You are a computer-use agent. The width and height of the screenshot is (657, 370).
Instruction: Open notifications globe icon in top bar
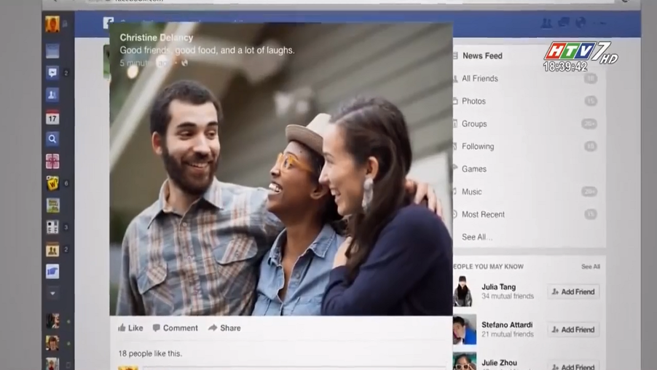point(580,22)
